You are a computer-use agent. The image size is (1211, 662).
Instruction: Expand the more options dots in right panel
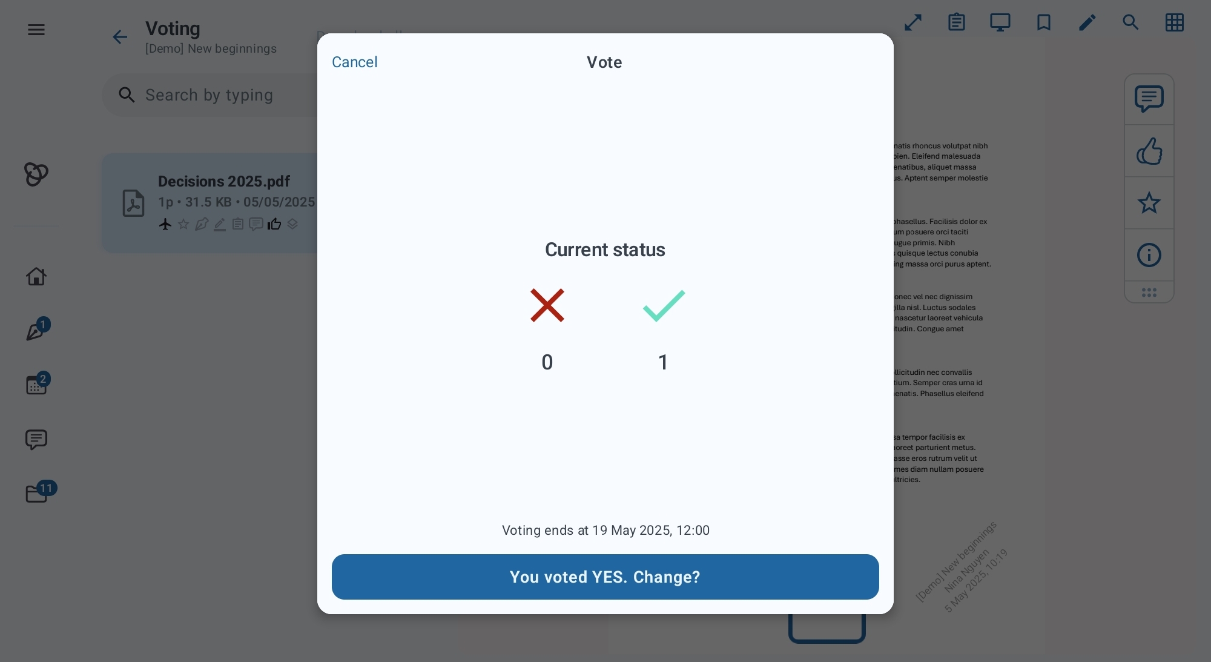click(x=1149, y=293)
